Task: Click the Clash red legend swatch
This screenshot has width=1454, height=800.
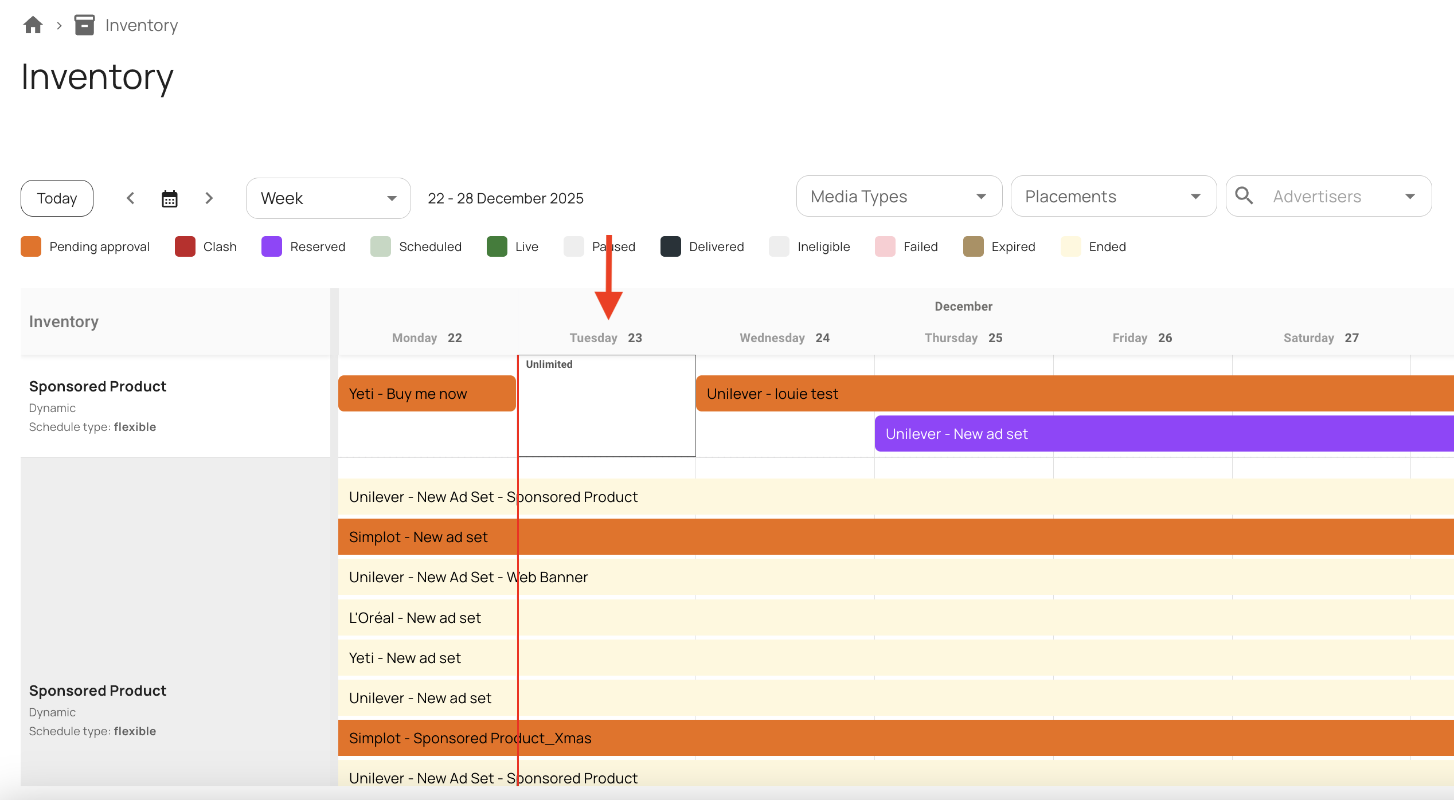Action: [x=185, y=246]
